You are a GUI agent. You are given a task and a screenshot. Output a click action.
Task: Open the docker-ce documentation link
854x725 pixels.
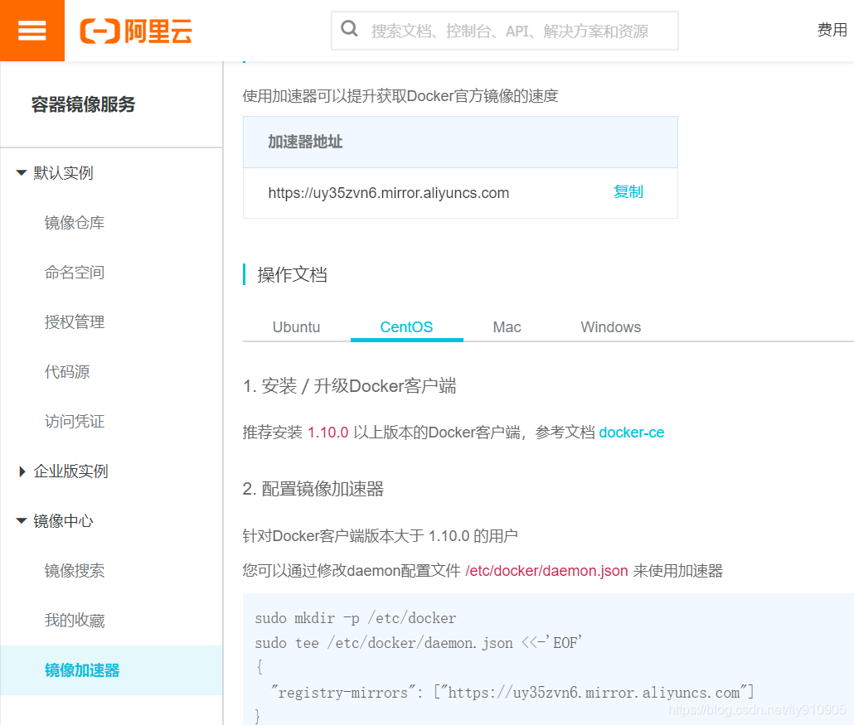pyautogui.click(x=631, y=433)
